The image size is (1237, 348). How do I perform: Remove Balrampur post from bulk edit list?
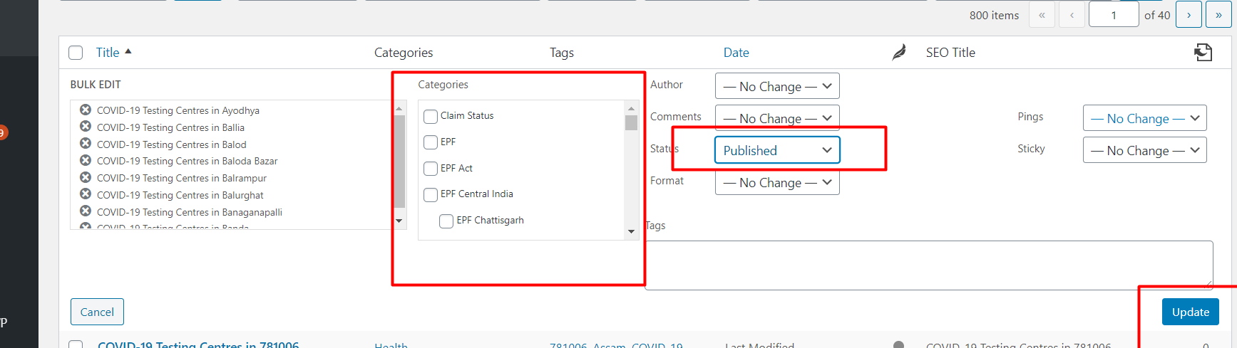click(x=86, y=177)
